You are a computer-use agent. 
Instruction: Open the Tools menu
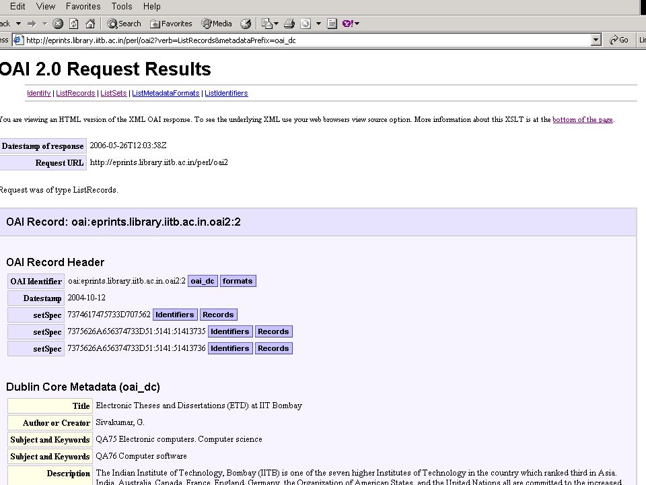(x=122, y=6)
